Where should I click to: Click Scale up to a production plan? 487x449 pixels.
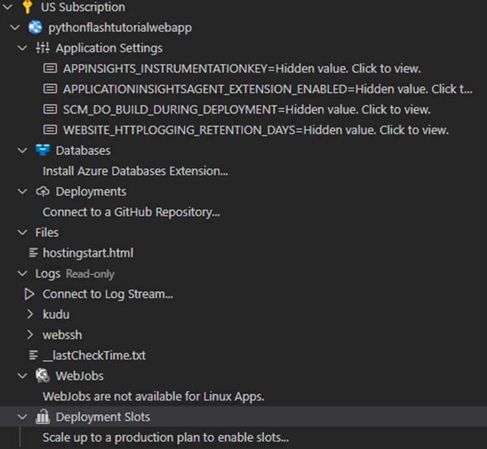(166, 437)
